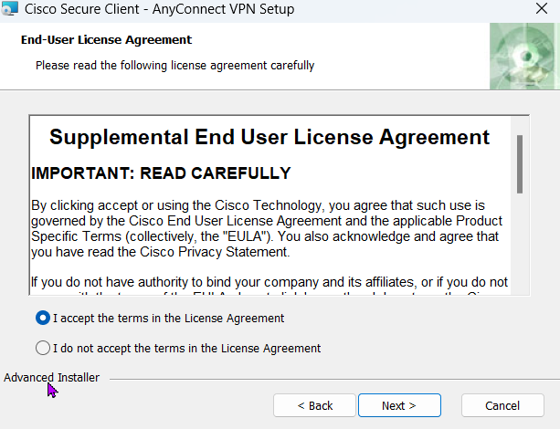
Task: Click the "Please read the following" subtitle
Action: pyautogui.click(x=174, y=66)
